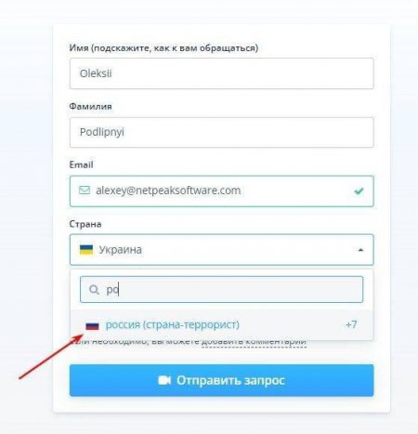Click the video camera icon on the submit button
The width and height of the screenshot is (418, 434).
(x=164, y=380)
